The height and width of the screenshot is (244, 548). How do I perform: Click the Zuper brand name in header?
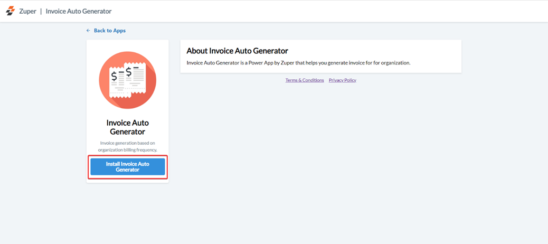tap(28, 11)
